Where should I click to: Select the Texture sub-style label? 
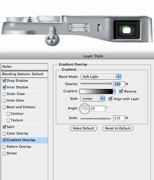point(17,120)
